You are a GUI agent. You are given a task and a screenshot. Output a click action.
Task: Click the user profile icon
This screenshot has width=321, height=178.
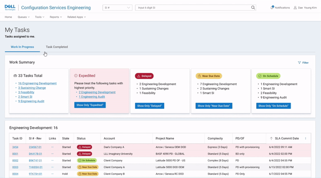[295, 8]
